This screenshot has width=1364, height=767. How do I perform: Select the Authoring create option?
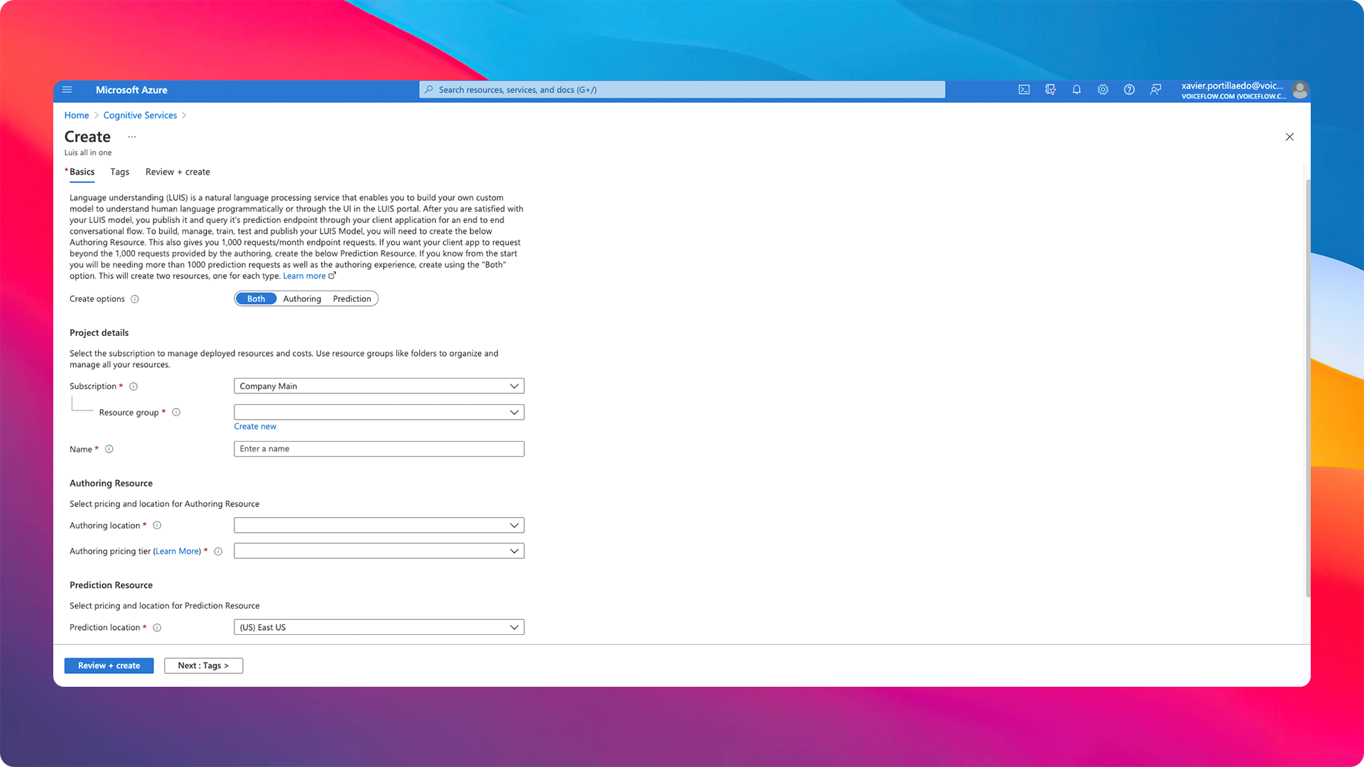302,299
